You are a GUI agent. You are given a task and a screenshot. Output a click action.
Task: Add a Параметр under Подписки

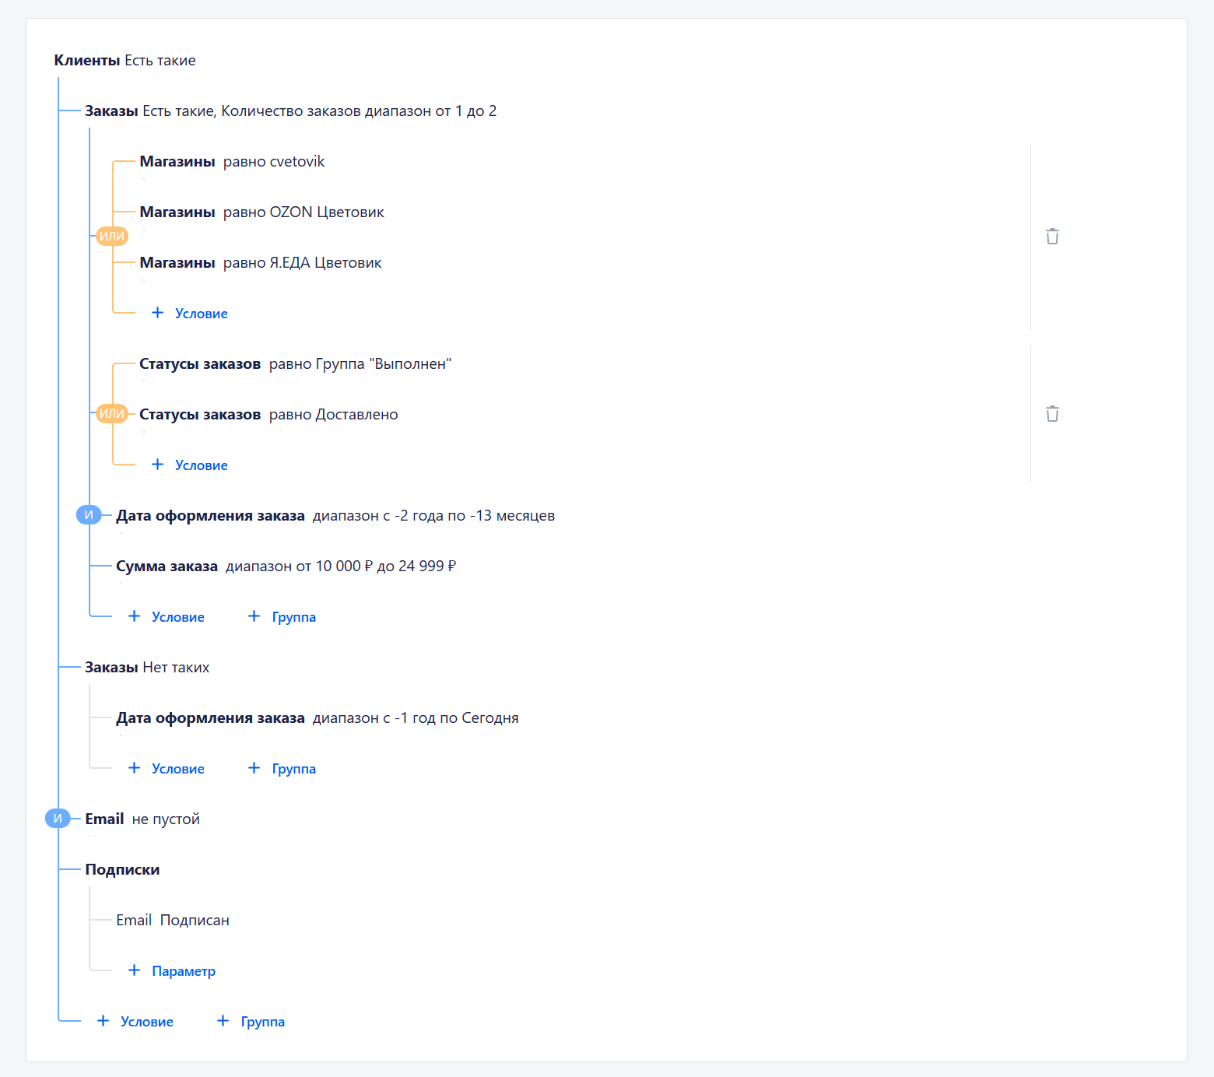click(172, 970)
